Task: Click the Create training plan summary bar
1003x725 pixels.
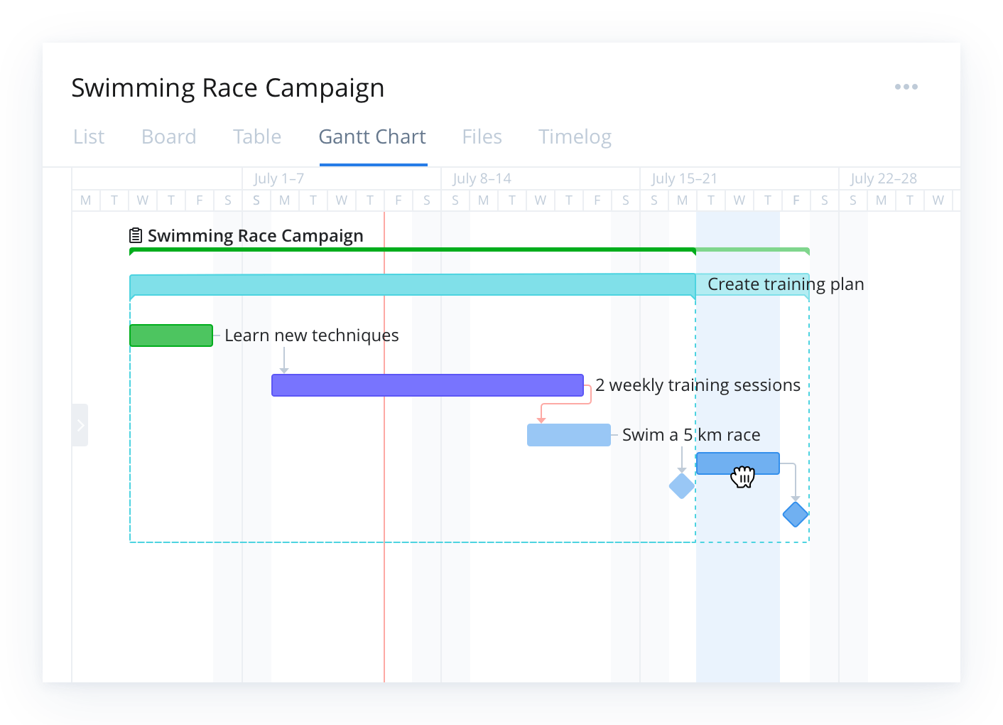Action: tap(412, 284)
